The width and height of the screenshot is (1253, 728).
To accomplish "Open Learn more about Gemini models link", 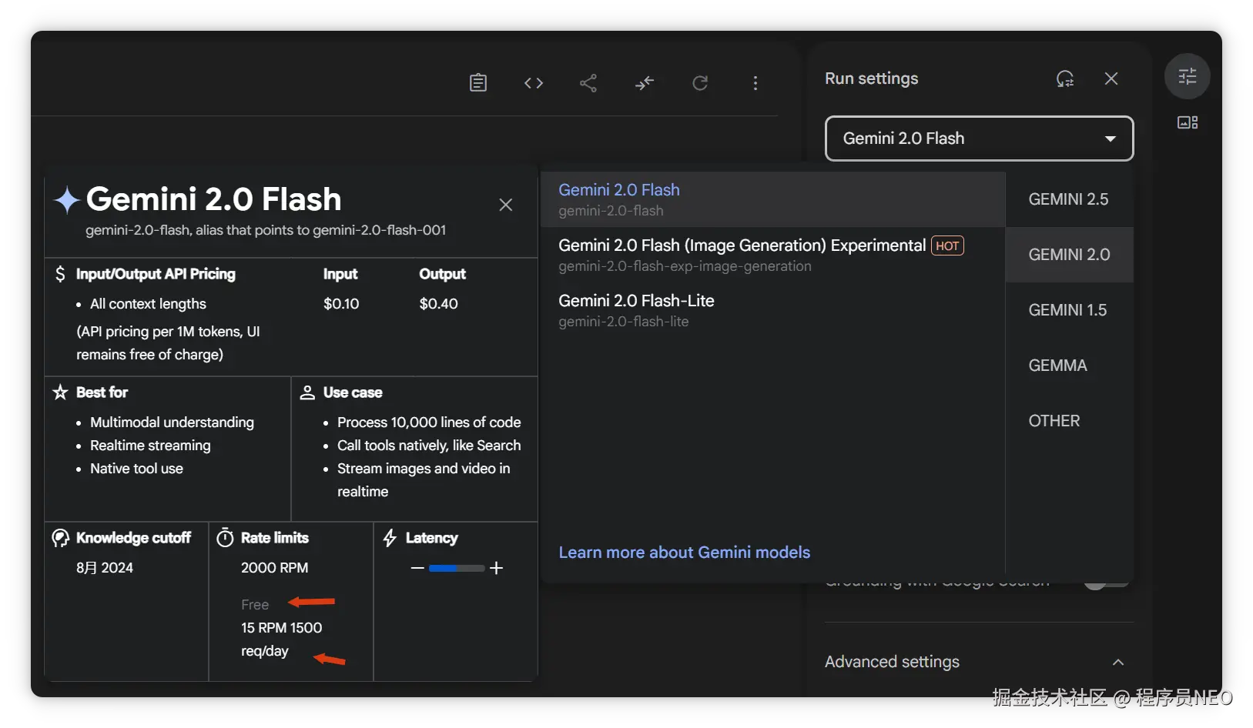I will click(x=684, y=553).
